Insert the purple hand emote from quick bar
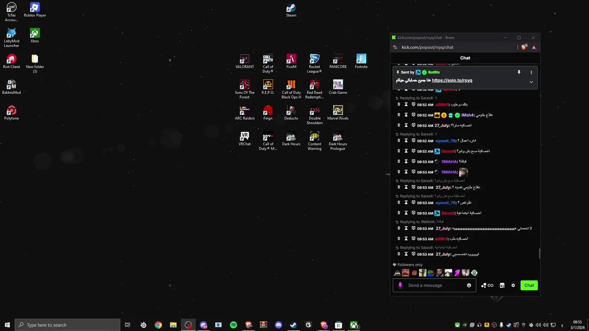Screen dimensions: 589x331 (x=457, y=273)
